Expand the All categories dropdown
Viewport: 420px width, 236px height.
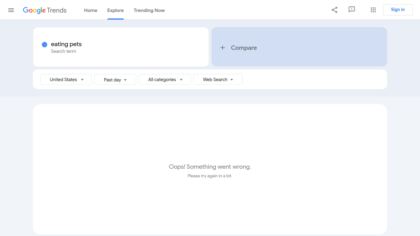(x=165, y=79)
